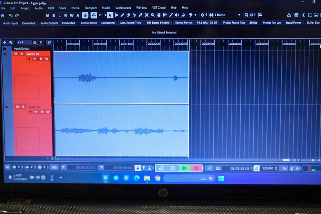Select the Range Selection tool
The width and height of the screenshot is (321, 214).
pos(116,15)
